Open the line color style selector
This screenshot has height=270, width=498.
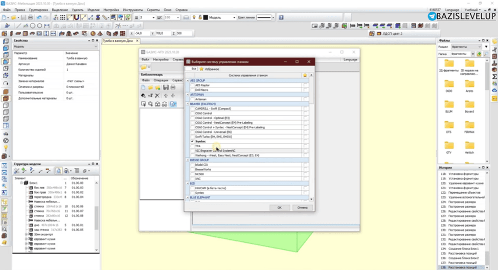point(265,17)
